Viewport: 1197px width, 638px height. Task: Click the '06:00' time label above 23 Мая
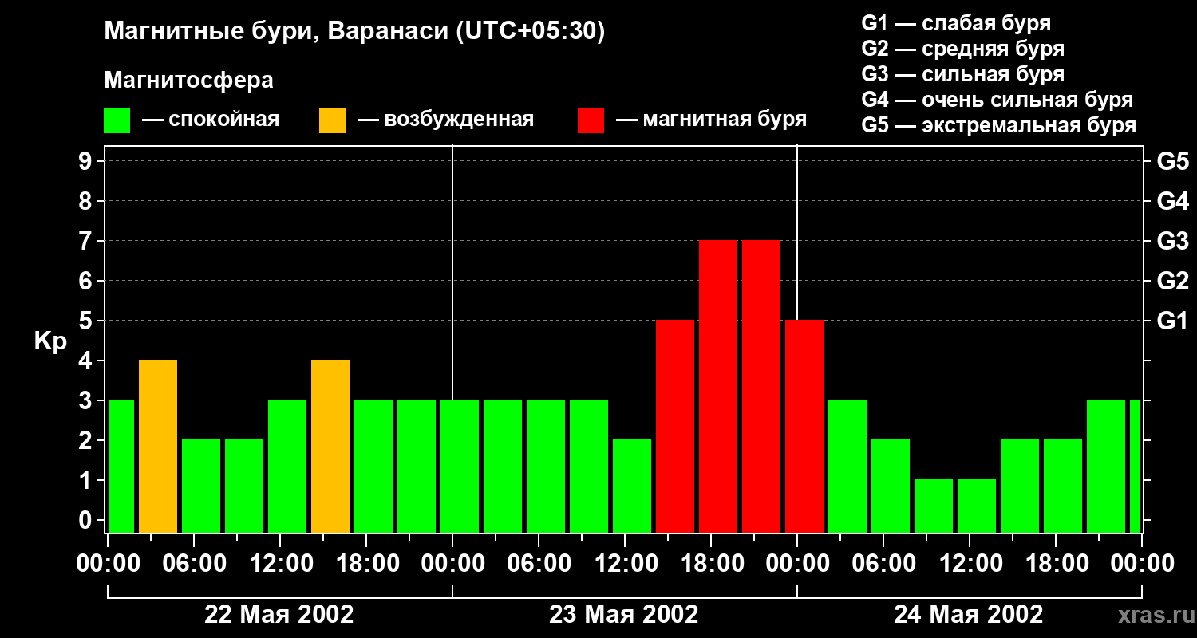[x=539, y=564]
